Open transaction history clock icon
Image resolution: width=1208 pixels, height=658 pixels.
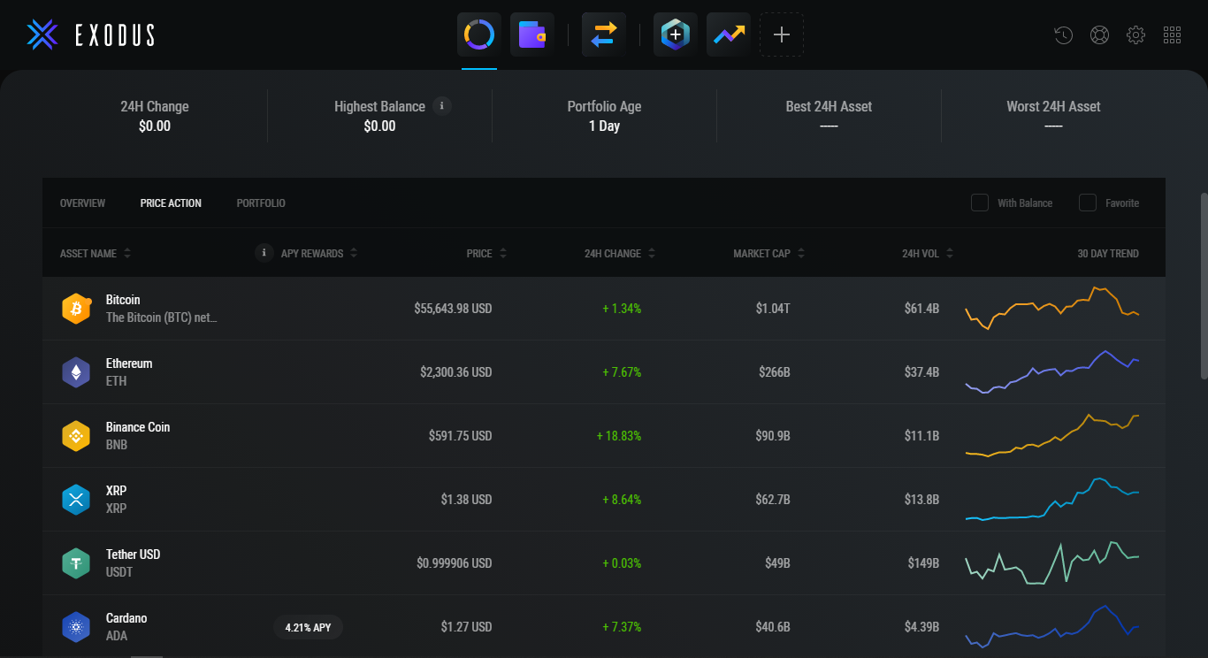[x=1064, y=35]
